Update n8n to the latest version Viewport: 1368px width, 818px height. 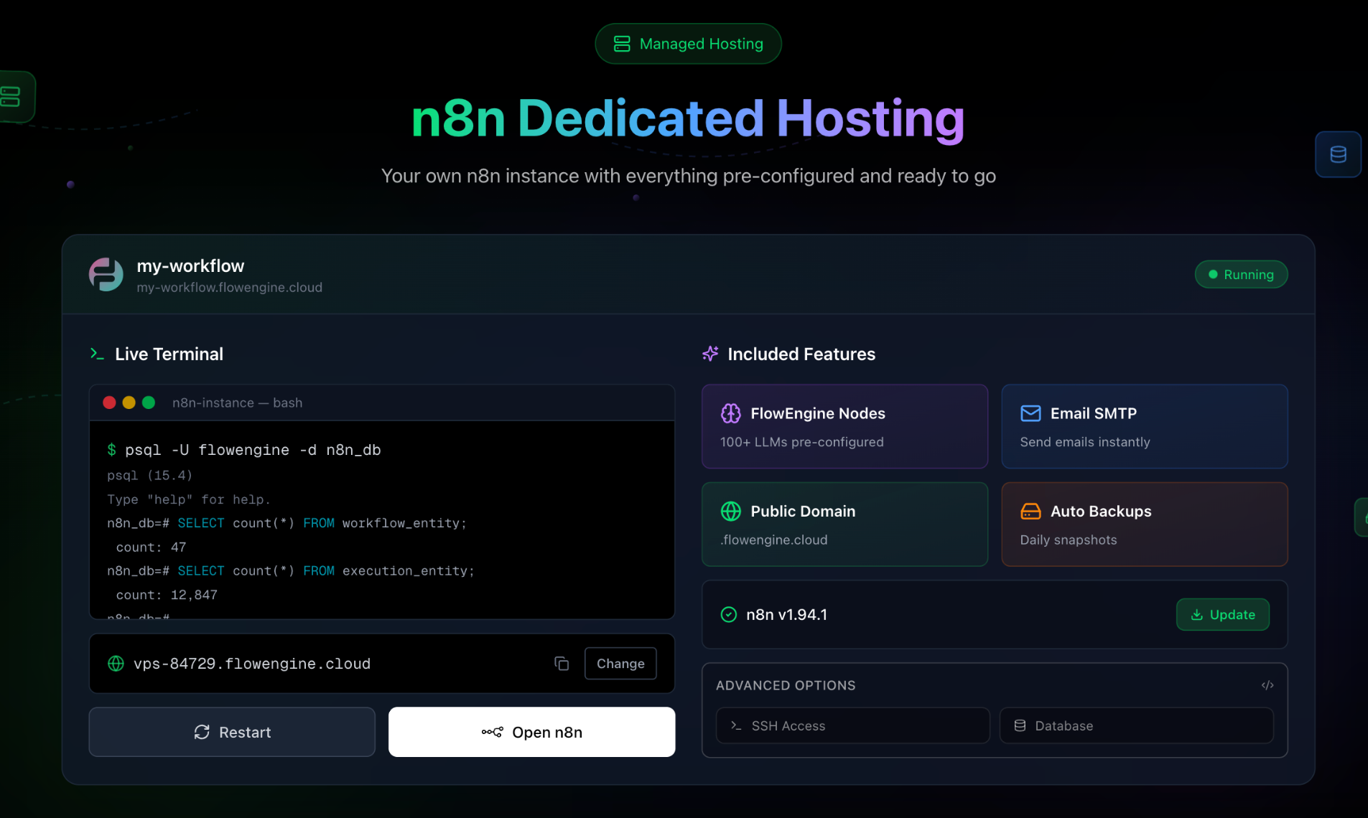coord(1222,614)
